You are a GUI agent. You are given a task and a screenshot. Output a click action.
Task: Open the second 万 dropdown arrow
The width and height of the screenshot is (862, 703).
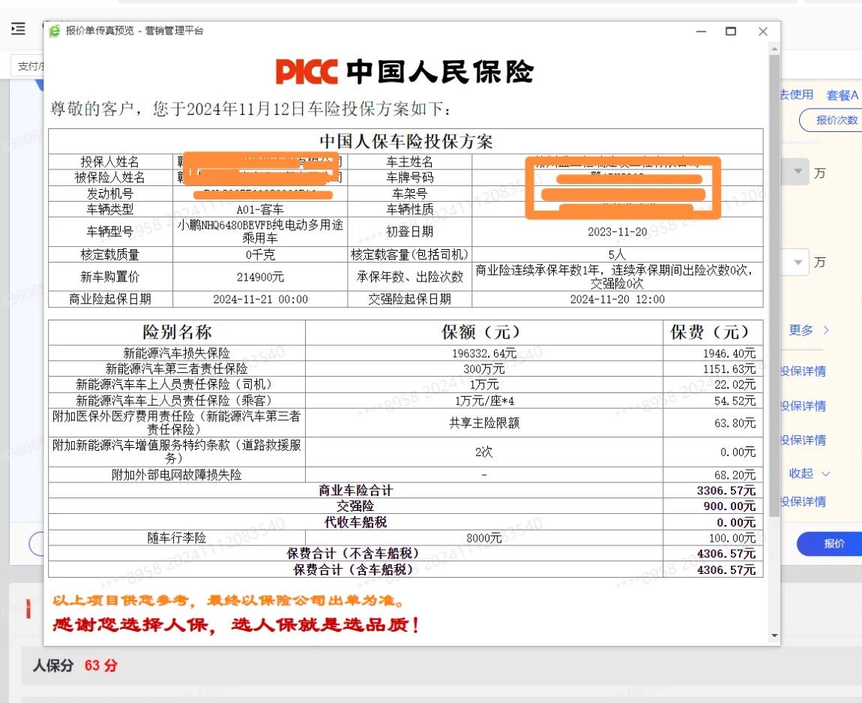coord(798,262)
